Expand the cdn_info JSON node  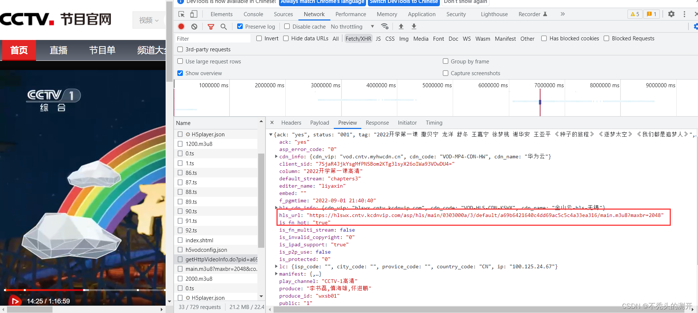point(276,156)
